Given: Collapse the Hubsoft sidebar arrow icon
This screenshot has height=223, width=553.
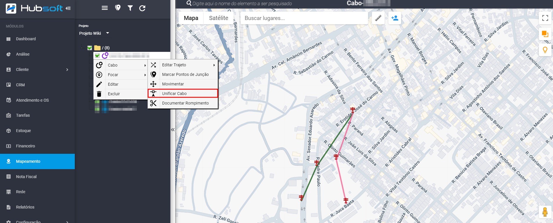Looking at the screenshot, I should [68, 8].
